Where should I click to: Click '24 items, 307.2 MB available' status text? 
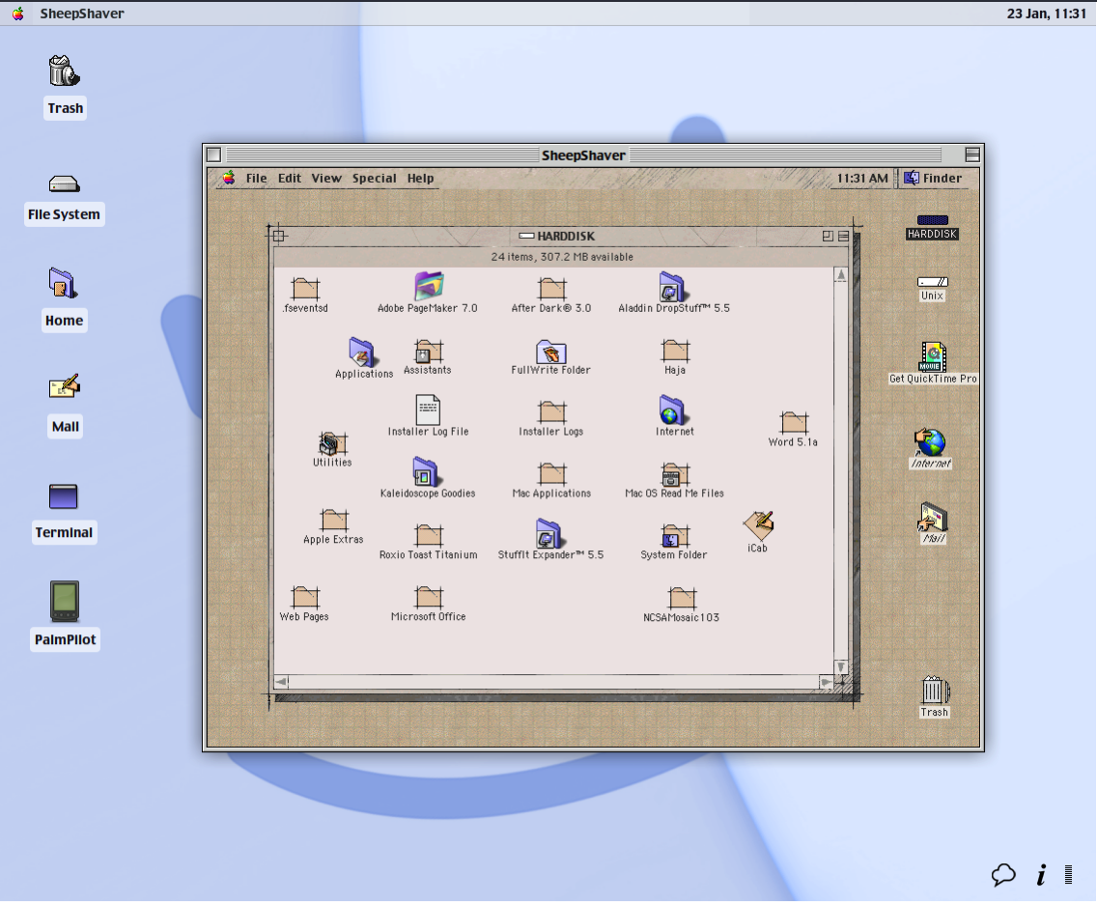pos(562,257)
